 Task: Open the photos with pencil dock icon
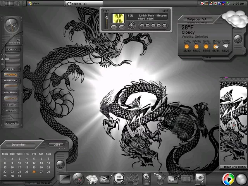[x=174, y=179]
